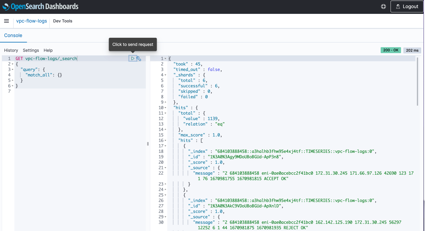Click the response pane vertical scrollbar
425x231 pixels.
tap(417, 81)
